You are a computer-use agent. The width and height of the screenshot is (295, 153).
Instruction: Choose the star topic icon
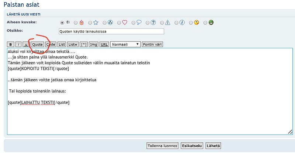point(96,23)
